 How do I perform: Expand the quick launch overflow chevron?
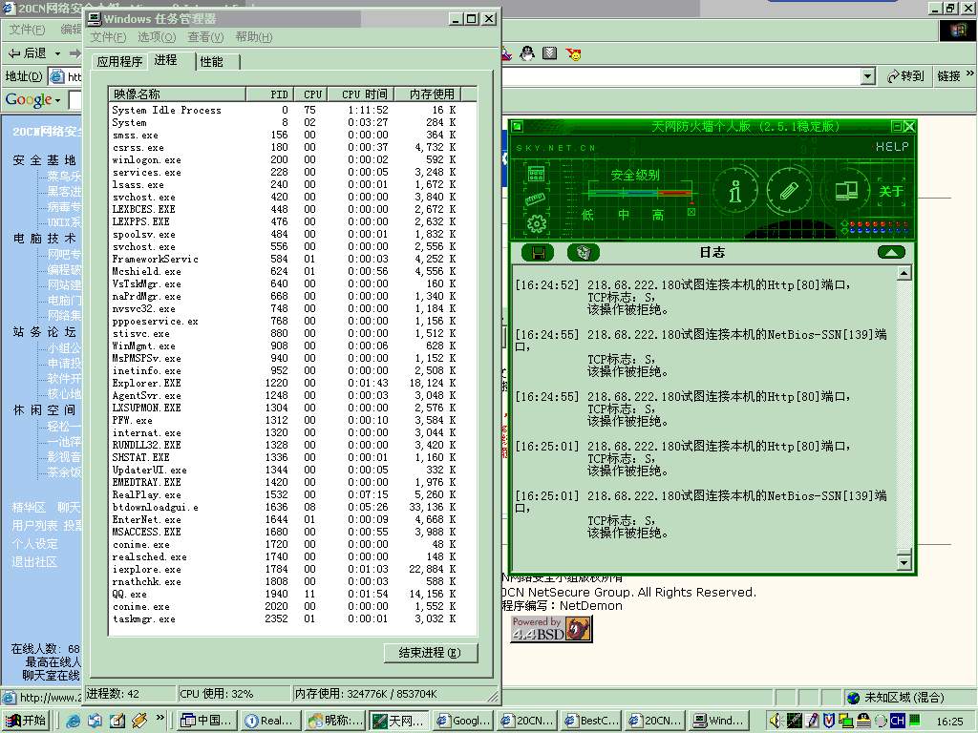(160, 717)
